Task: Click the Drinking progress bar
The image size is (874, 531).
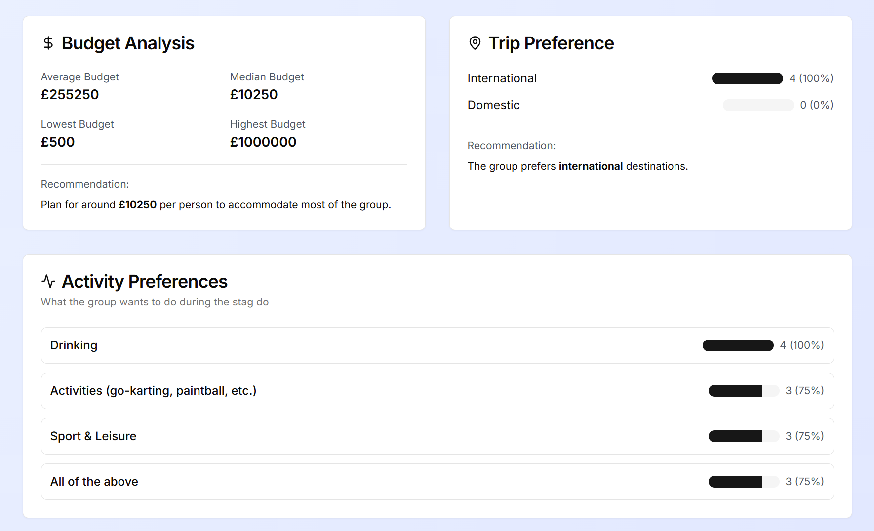Action: pos(738,345)
